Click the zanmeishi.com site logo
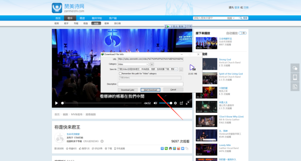Viewport: 301px width, 161px height. click(68, 8)
